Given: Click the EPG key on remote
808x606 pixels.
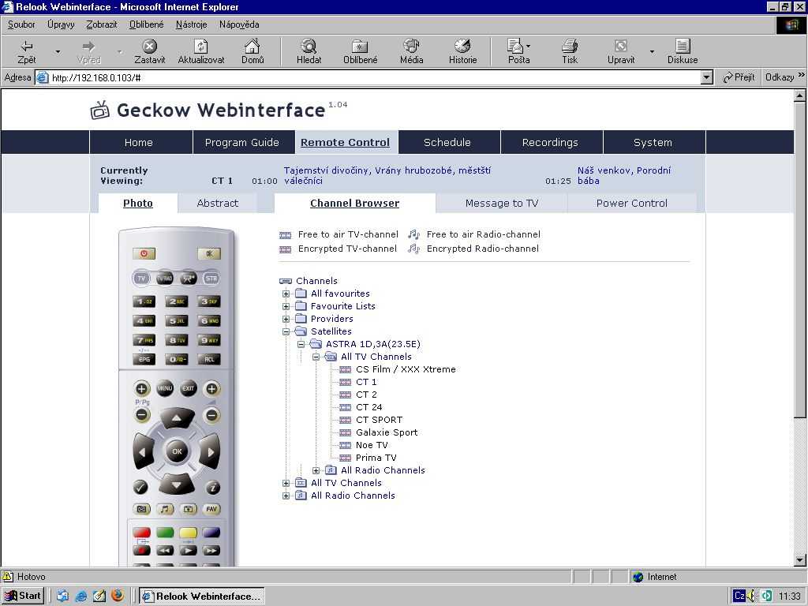Looking at the screenshot, I should pyautogui.click(x=144, y=359).
